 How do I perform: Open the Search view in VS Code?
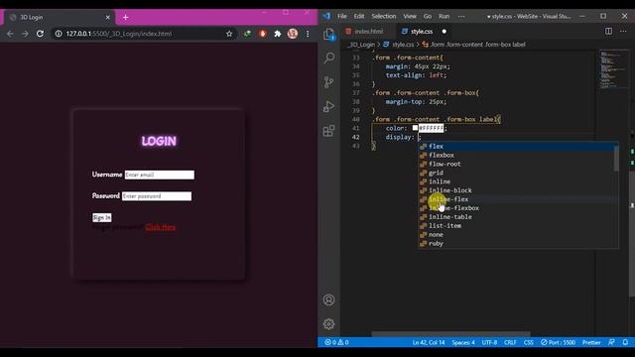tap(328, 58)
